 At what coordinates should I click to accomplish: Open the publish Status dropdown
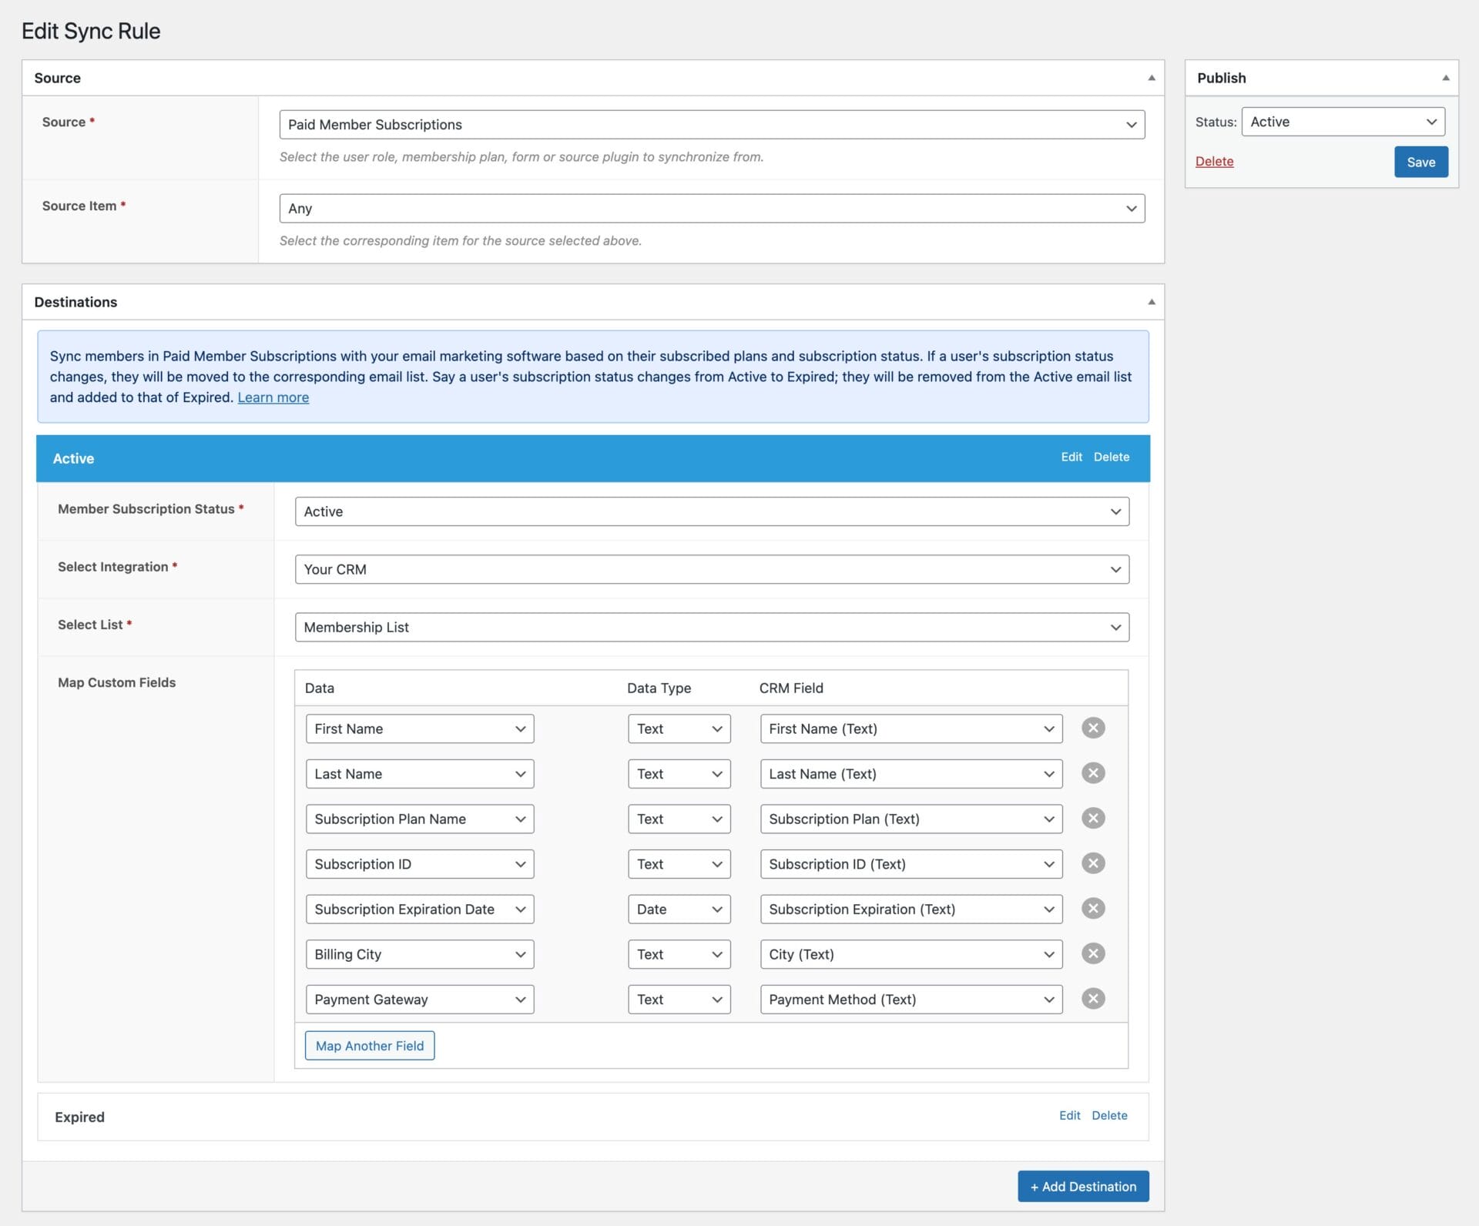tap(1343, 122)
